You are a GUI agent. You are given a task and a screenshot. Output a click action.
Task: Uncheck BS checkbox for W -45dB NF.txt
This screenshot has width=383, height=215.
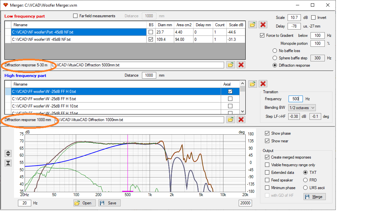(151, 39)
